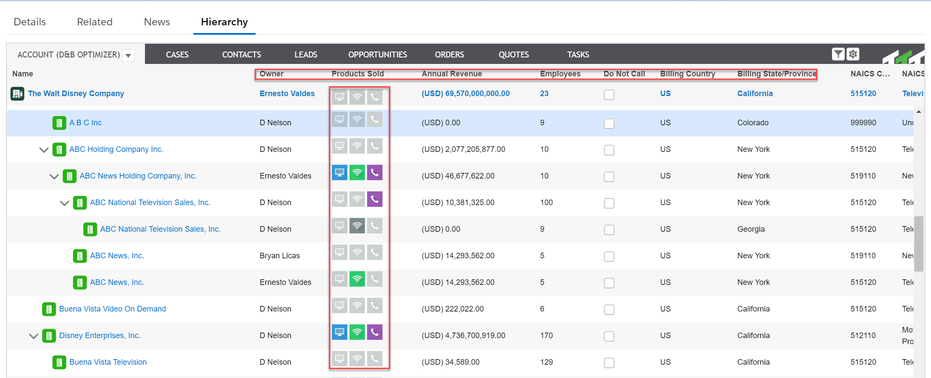Click the filter funnel icon

click(838, 54)
